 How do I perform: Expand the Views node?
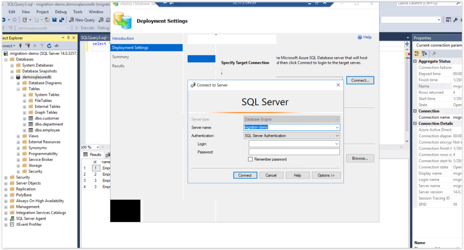coord(18,136)
